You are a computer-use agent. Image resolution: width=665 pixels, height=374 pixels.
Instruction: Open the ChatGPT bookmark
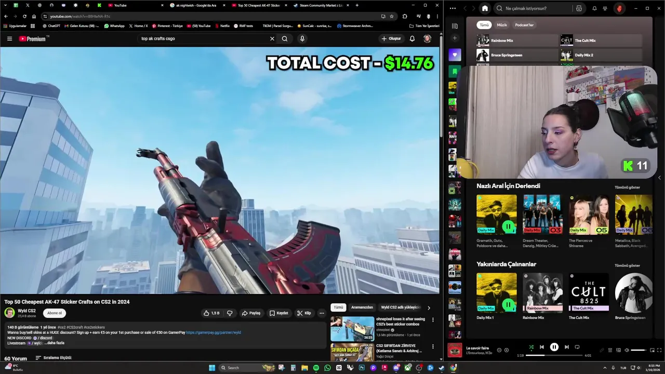(52, 25)
